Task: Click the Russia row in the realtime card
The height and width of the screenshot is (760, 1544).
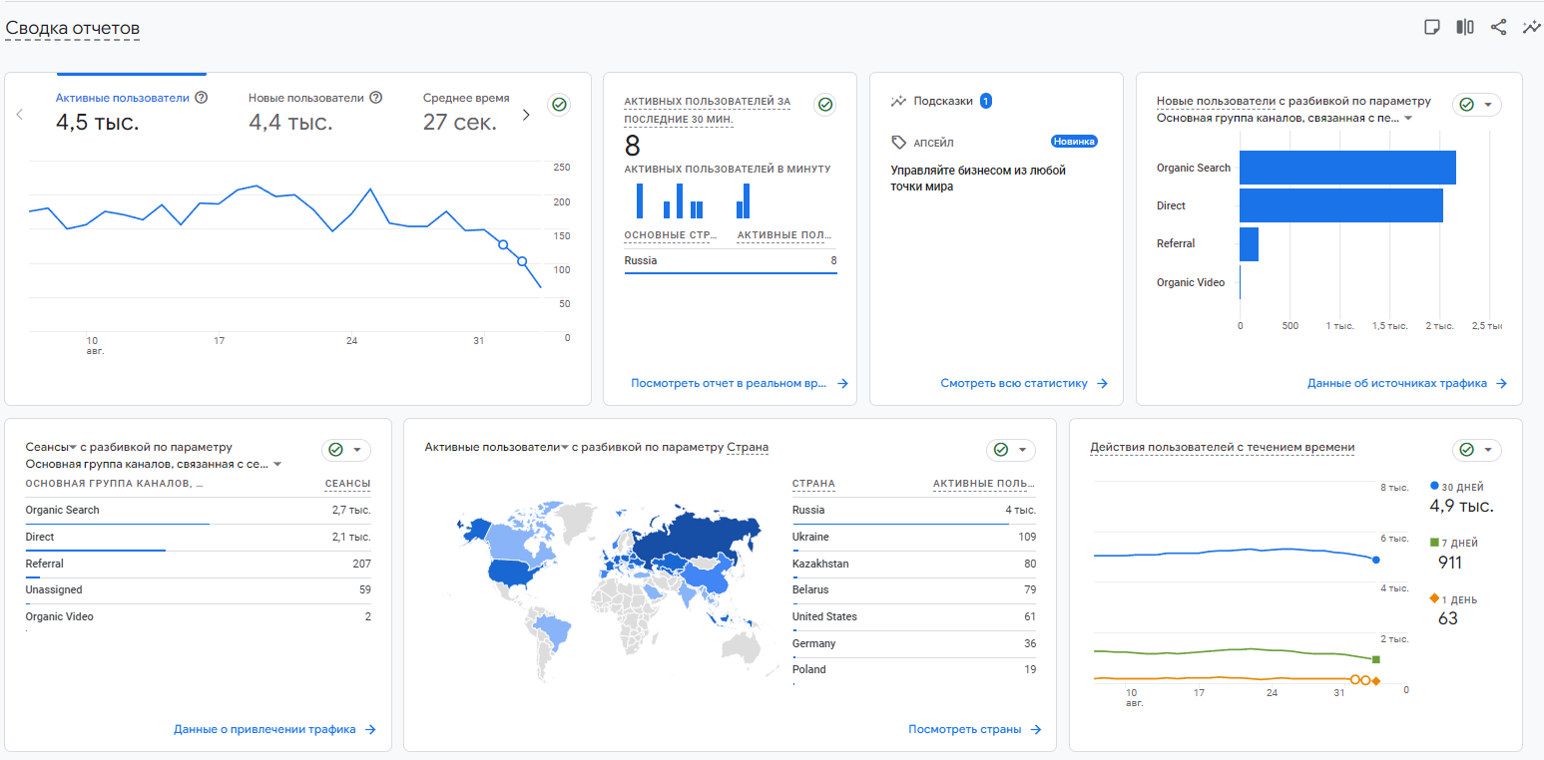Action: click(x=731, y=261)
